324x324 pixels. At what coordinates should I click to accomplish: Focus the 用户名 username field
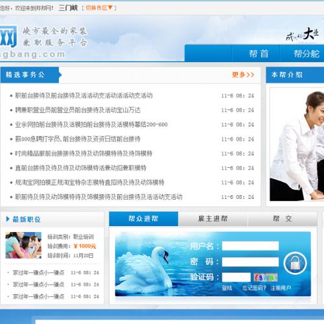[x=250, y=246]
